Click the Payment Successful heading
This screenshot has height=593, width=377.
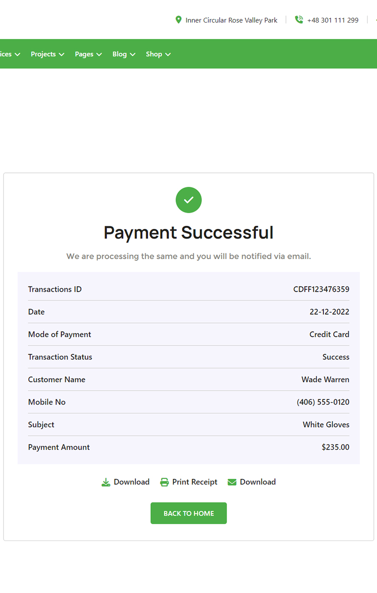(188, 233)
